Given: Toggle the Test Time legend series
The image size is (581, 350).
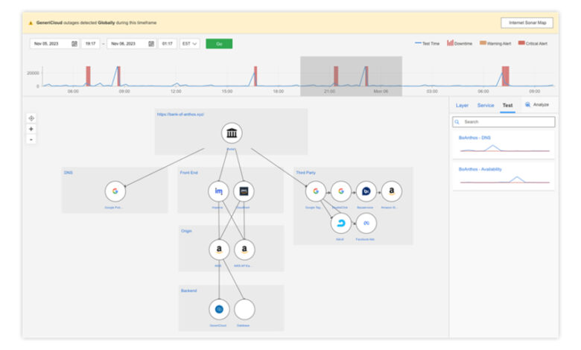Looking at the screenshot, I should [428, 43].
